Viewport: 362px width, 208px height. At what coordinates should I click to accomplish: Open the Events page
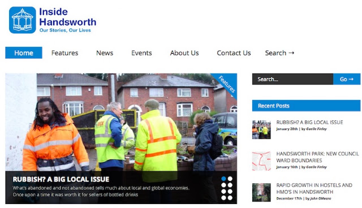pos(141,53)
